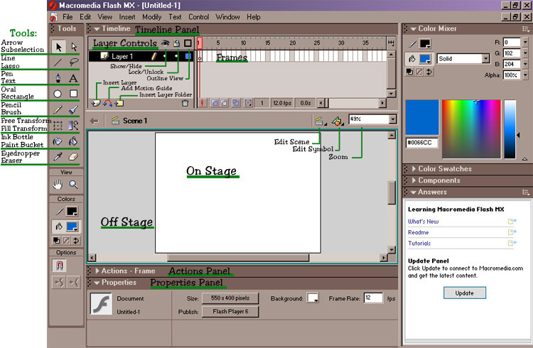This screenshot has height=348, width=533.
Task: Toggle Outline View for Layer 1
Action: [x=188, y=56]
